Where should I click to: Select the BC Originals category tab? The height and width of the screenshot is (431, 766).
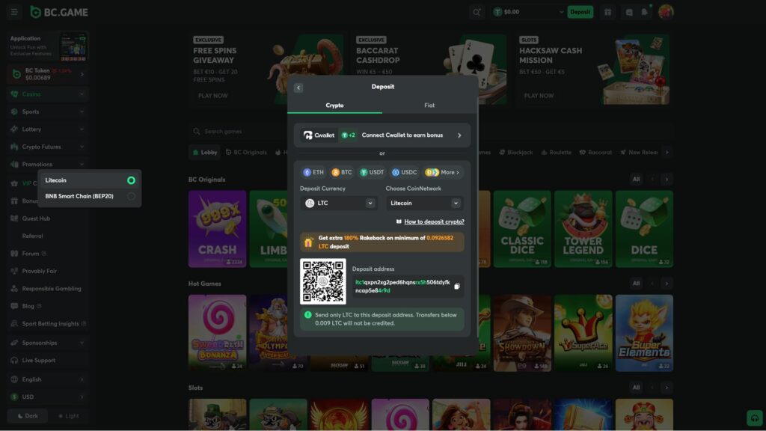pos(246,153)
